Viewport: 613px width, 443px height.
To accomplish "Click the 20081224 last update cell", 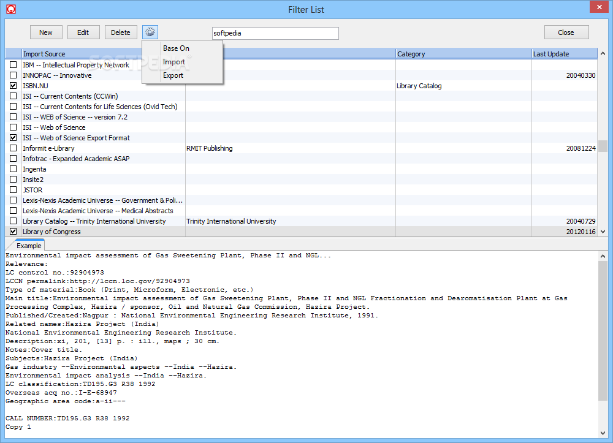I will 581,148.
